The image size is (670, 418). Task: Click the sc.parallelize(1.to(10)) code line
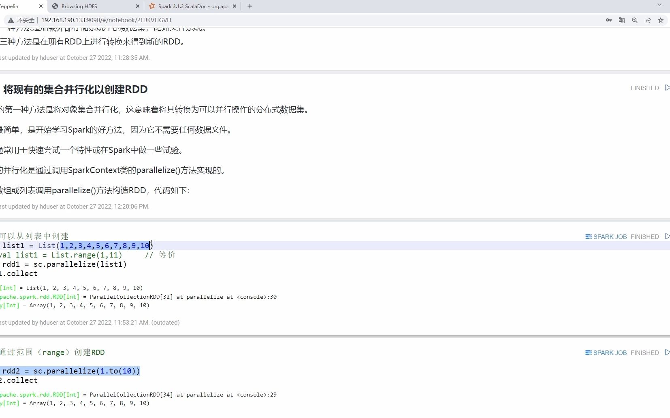pos(70,371)
